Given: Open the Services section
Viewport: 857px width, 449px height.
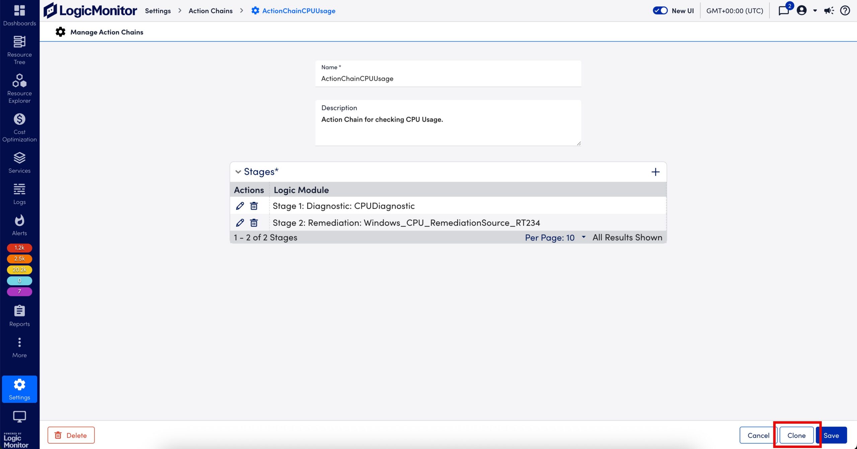Looking at the screenshot, I should [19, 163].
